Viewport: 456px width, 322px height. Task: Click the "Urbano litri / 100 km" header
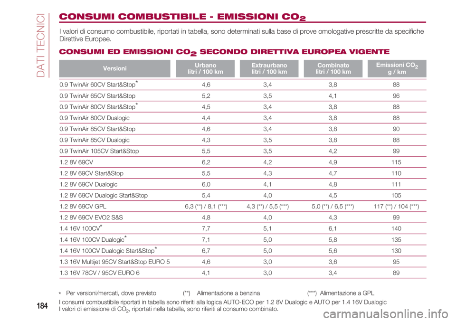pos(205,69)
